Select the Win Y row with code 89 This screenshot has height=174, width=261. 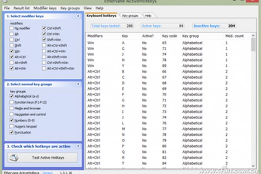click(168, 66)
